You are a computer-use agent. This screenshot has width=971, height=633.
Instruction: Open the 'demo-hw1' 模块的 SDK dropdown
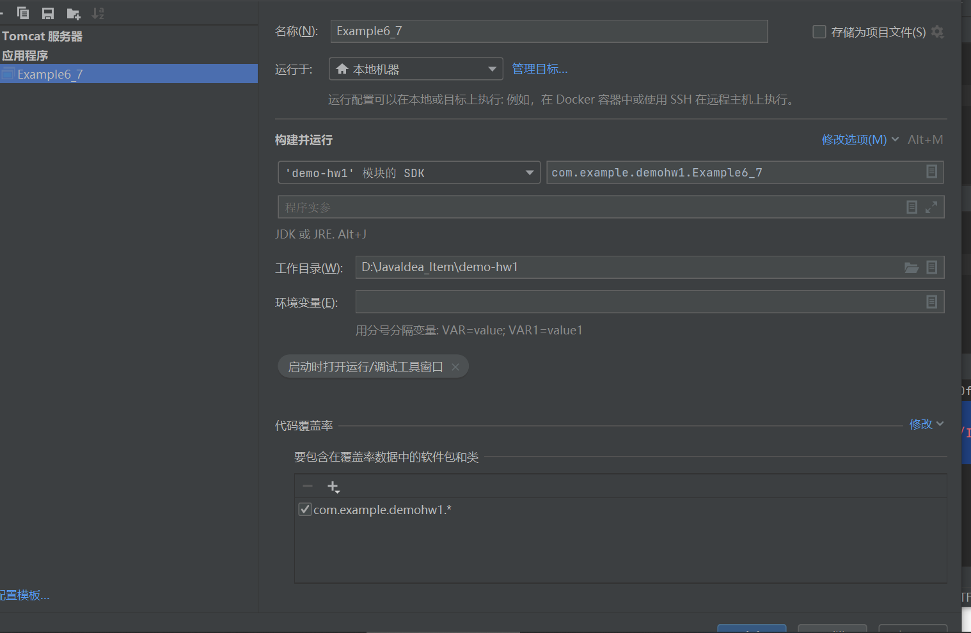pos(408,172)
